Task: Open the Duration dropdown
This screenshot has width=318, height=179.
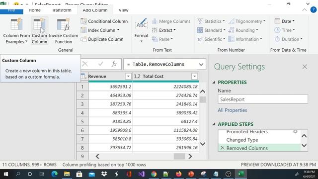Action: tap(288, 39)
